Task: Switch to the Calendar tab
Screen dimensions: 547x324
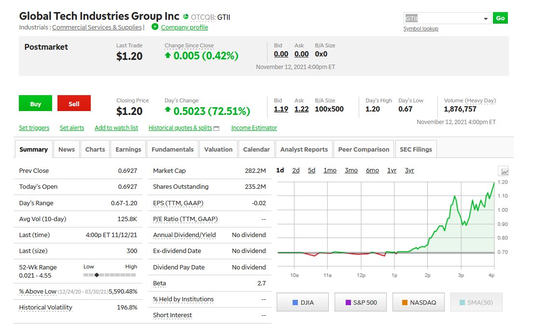Action: (256, 149)
